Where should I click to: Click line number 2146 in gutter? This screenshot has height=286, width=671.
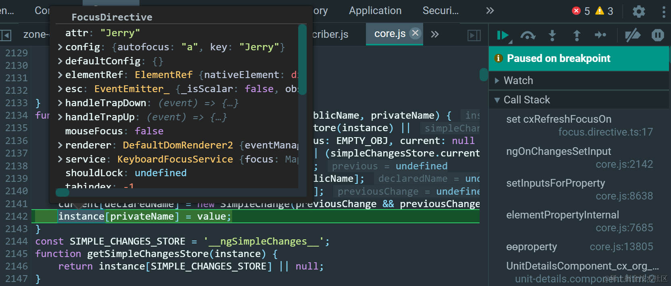click(17, 266)
